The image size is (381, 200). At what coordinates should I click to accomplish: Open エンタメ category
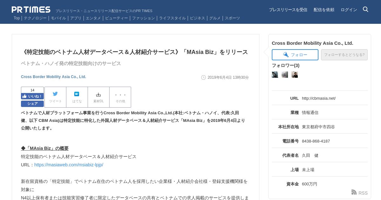coord(93,18)
